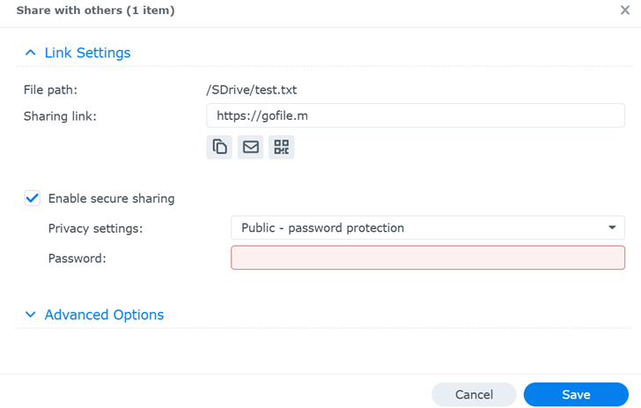
Task: Click the Advanced Options section heading
Action: pyautogui.click(x=104, y=315)
